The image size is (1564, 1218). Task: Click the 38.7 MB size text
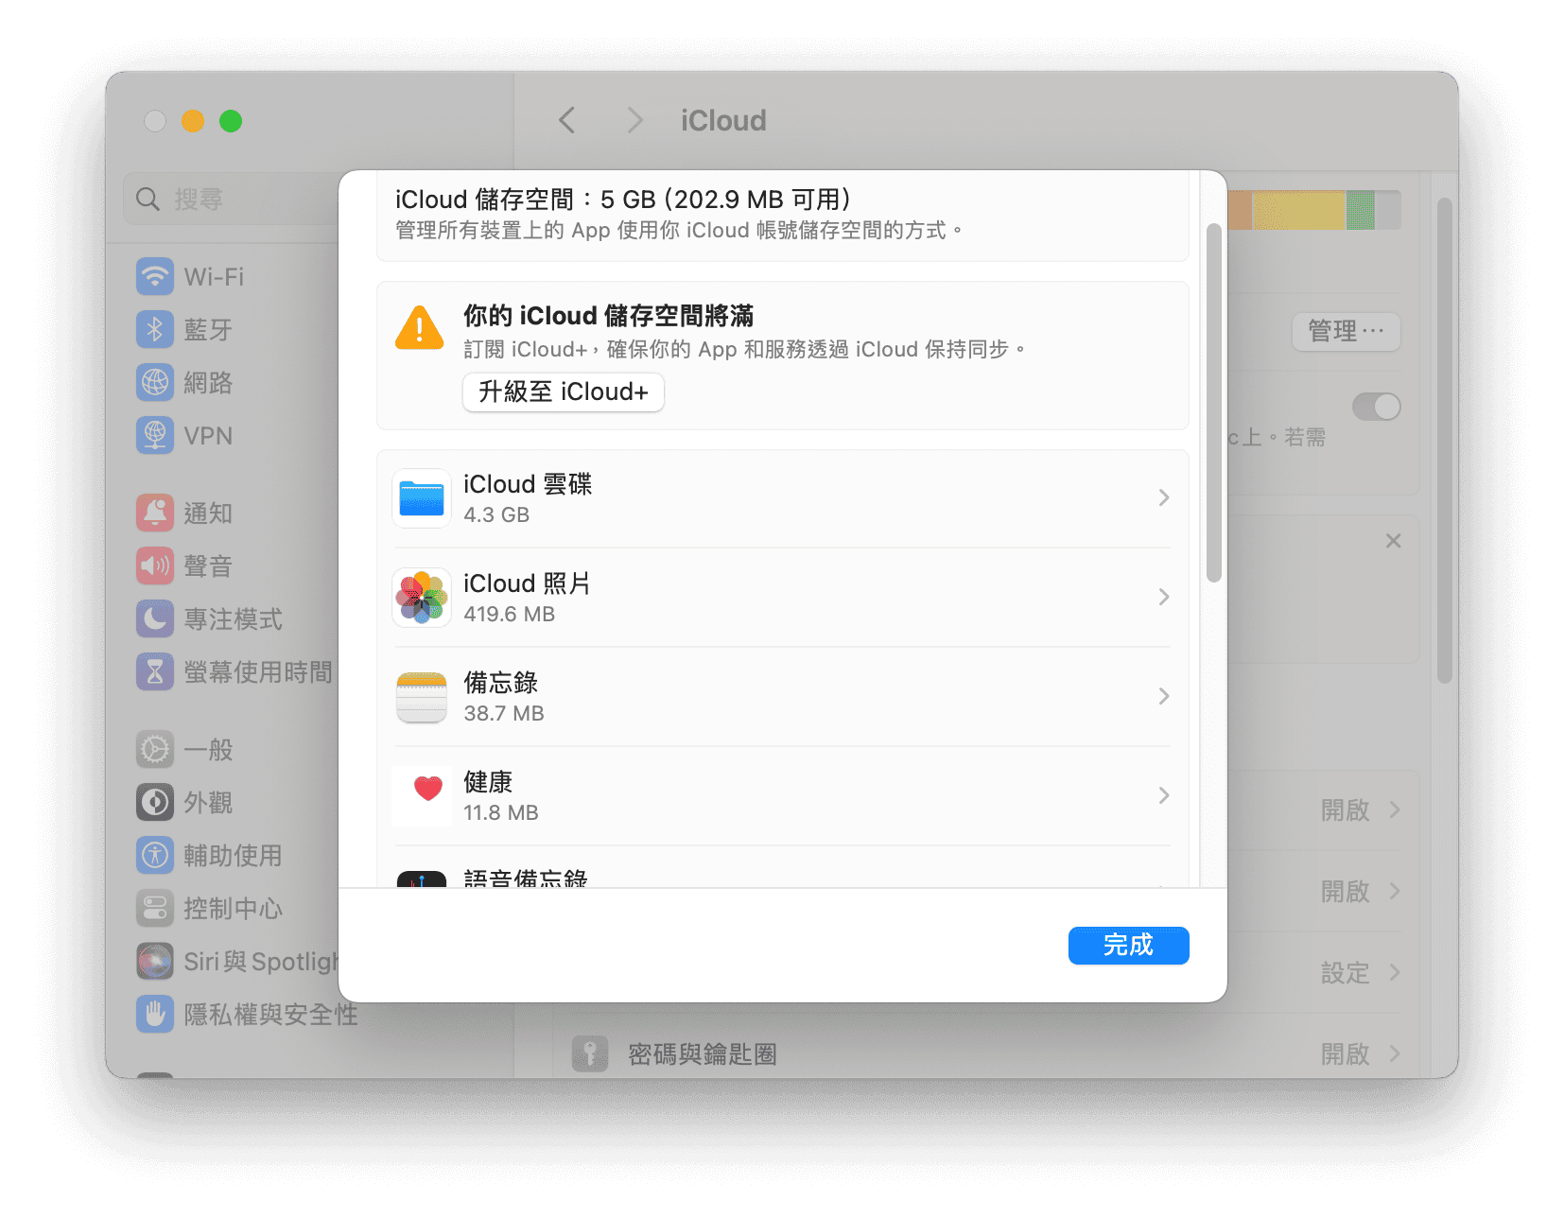(x=503, y=713)
